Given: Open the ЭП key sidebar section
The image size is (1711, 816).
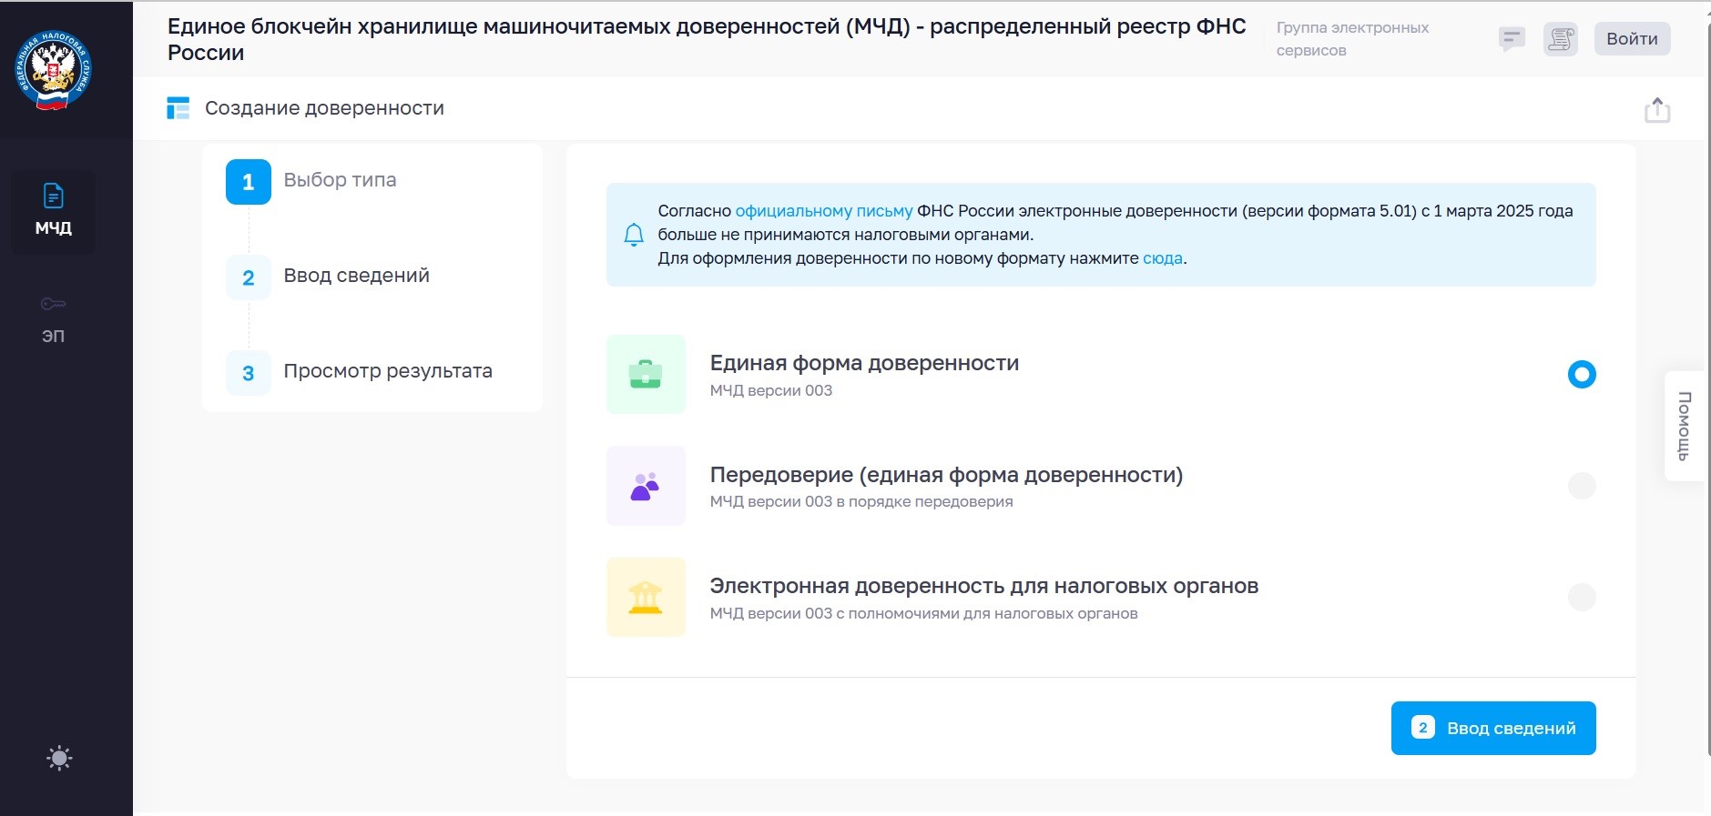Looking at the screenshot, I should click(x=54, y=318).
